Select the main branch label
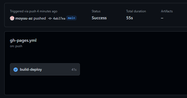The height and width of the screenshot is (98, 187). click(72, 18)
